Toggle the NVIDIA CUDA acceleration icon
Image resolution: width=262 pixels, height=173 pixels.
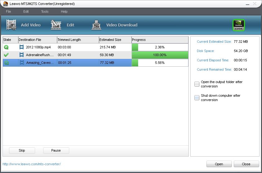click(239, 25)
